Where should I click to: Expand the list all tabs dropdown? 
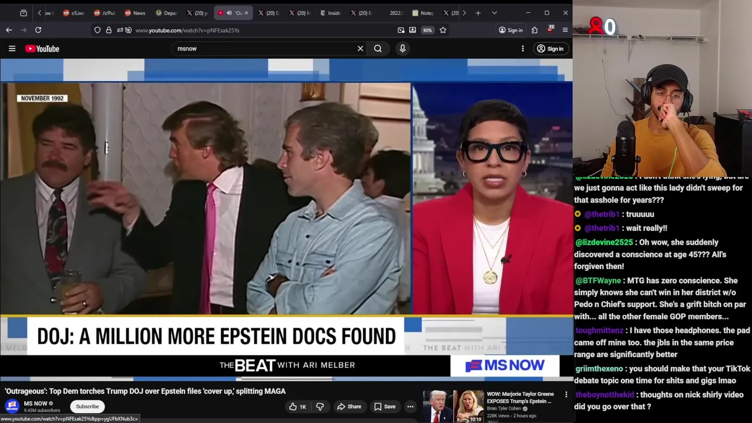tap(494, 13)
